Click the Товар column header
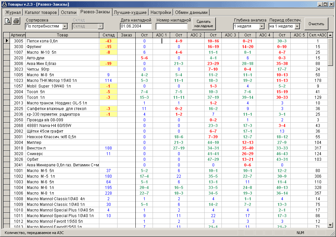336x237 pixels. pos(62,35)
